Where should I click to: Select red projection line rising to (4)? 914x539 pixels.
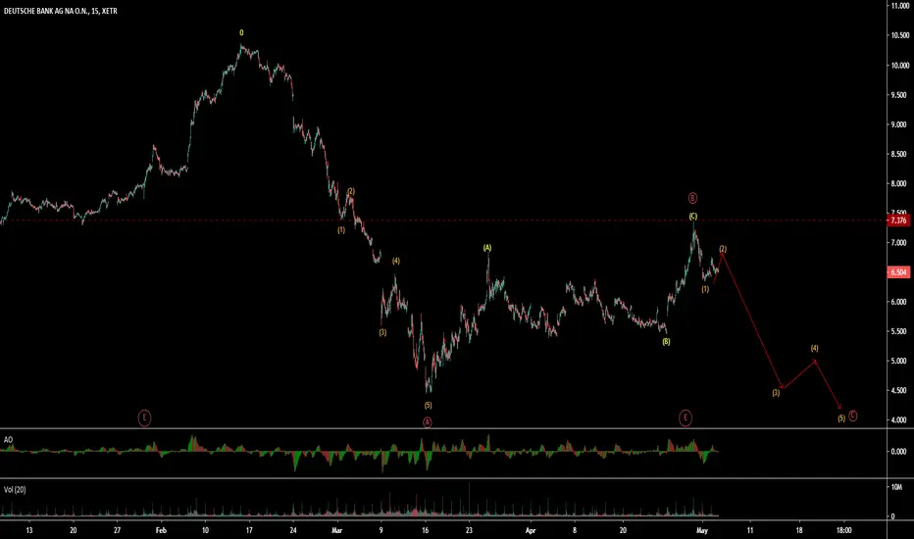pos(798,374)
